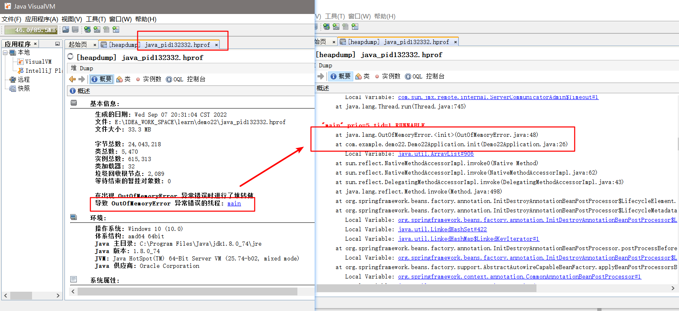Open the LinkedHashMap$LinkedKeyIterator#1 link
Screen dimensions: 679x311
coord(469,239)
